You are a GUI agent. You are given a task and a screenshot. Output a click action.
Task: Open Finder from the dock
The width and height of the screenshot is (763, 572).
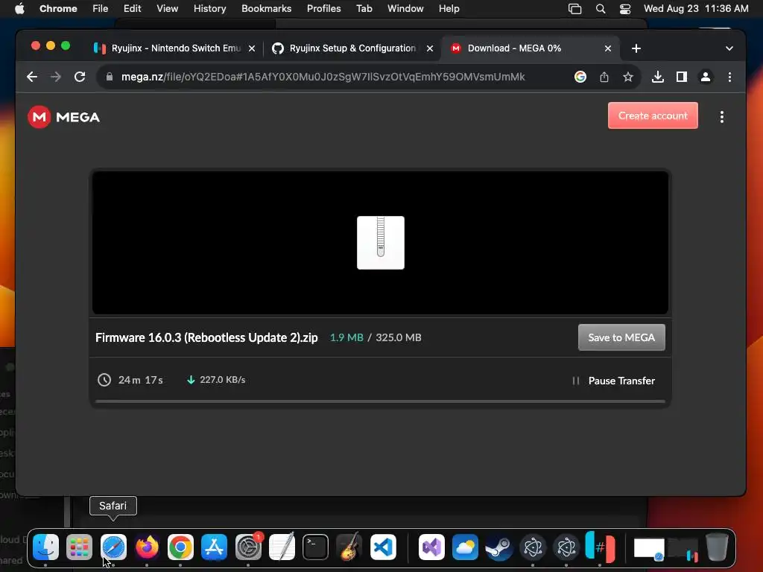pos(45,547)
